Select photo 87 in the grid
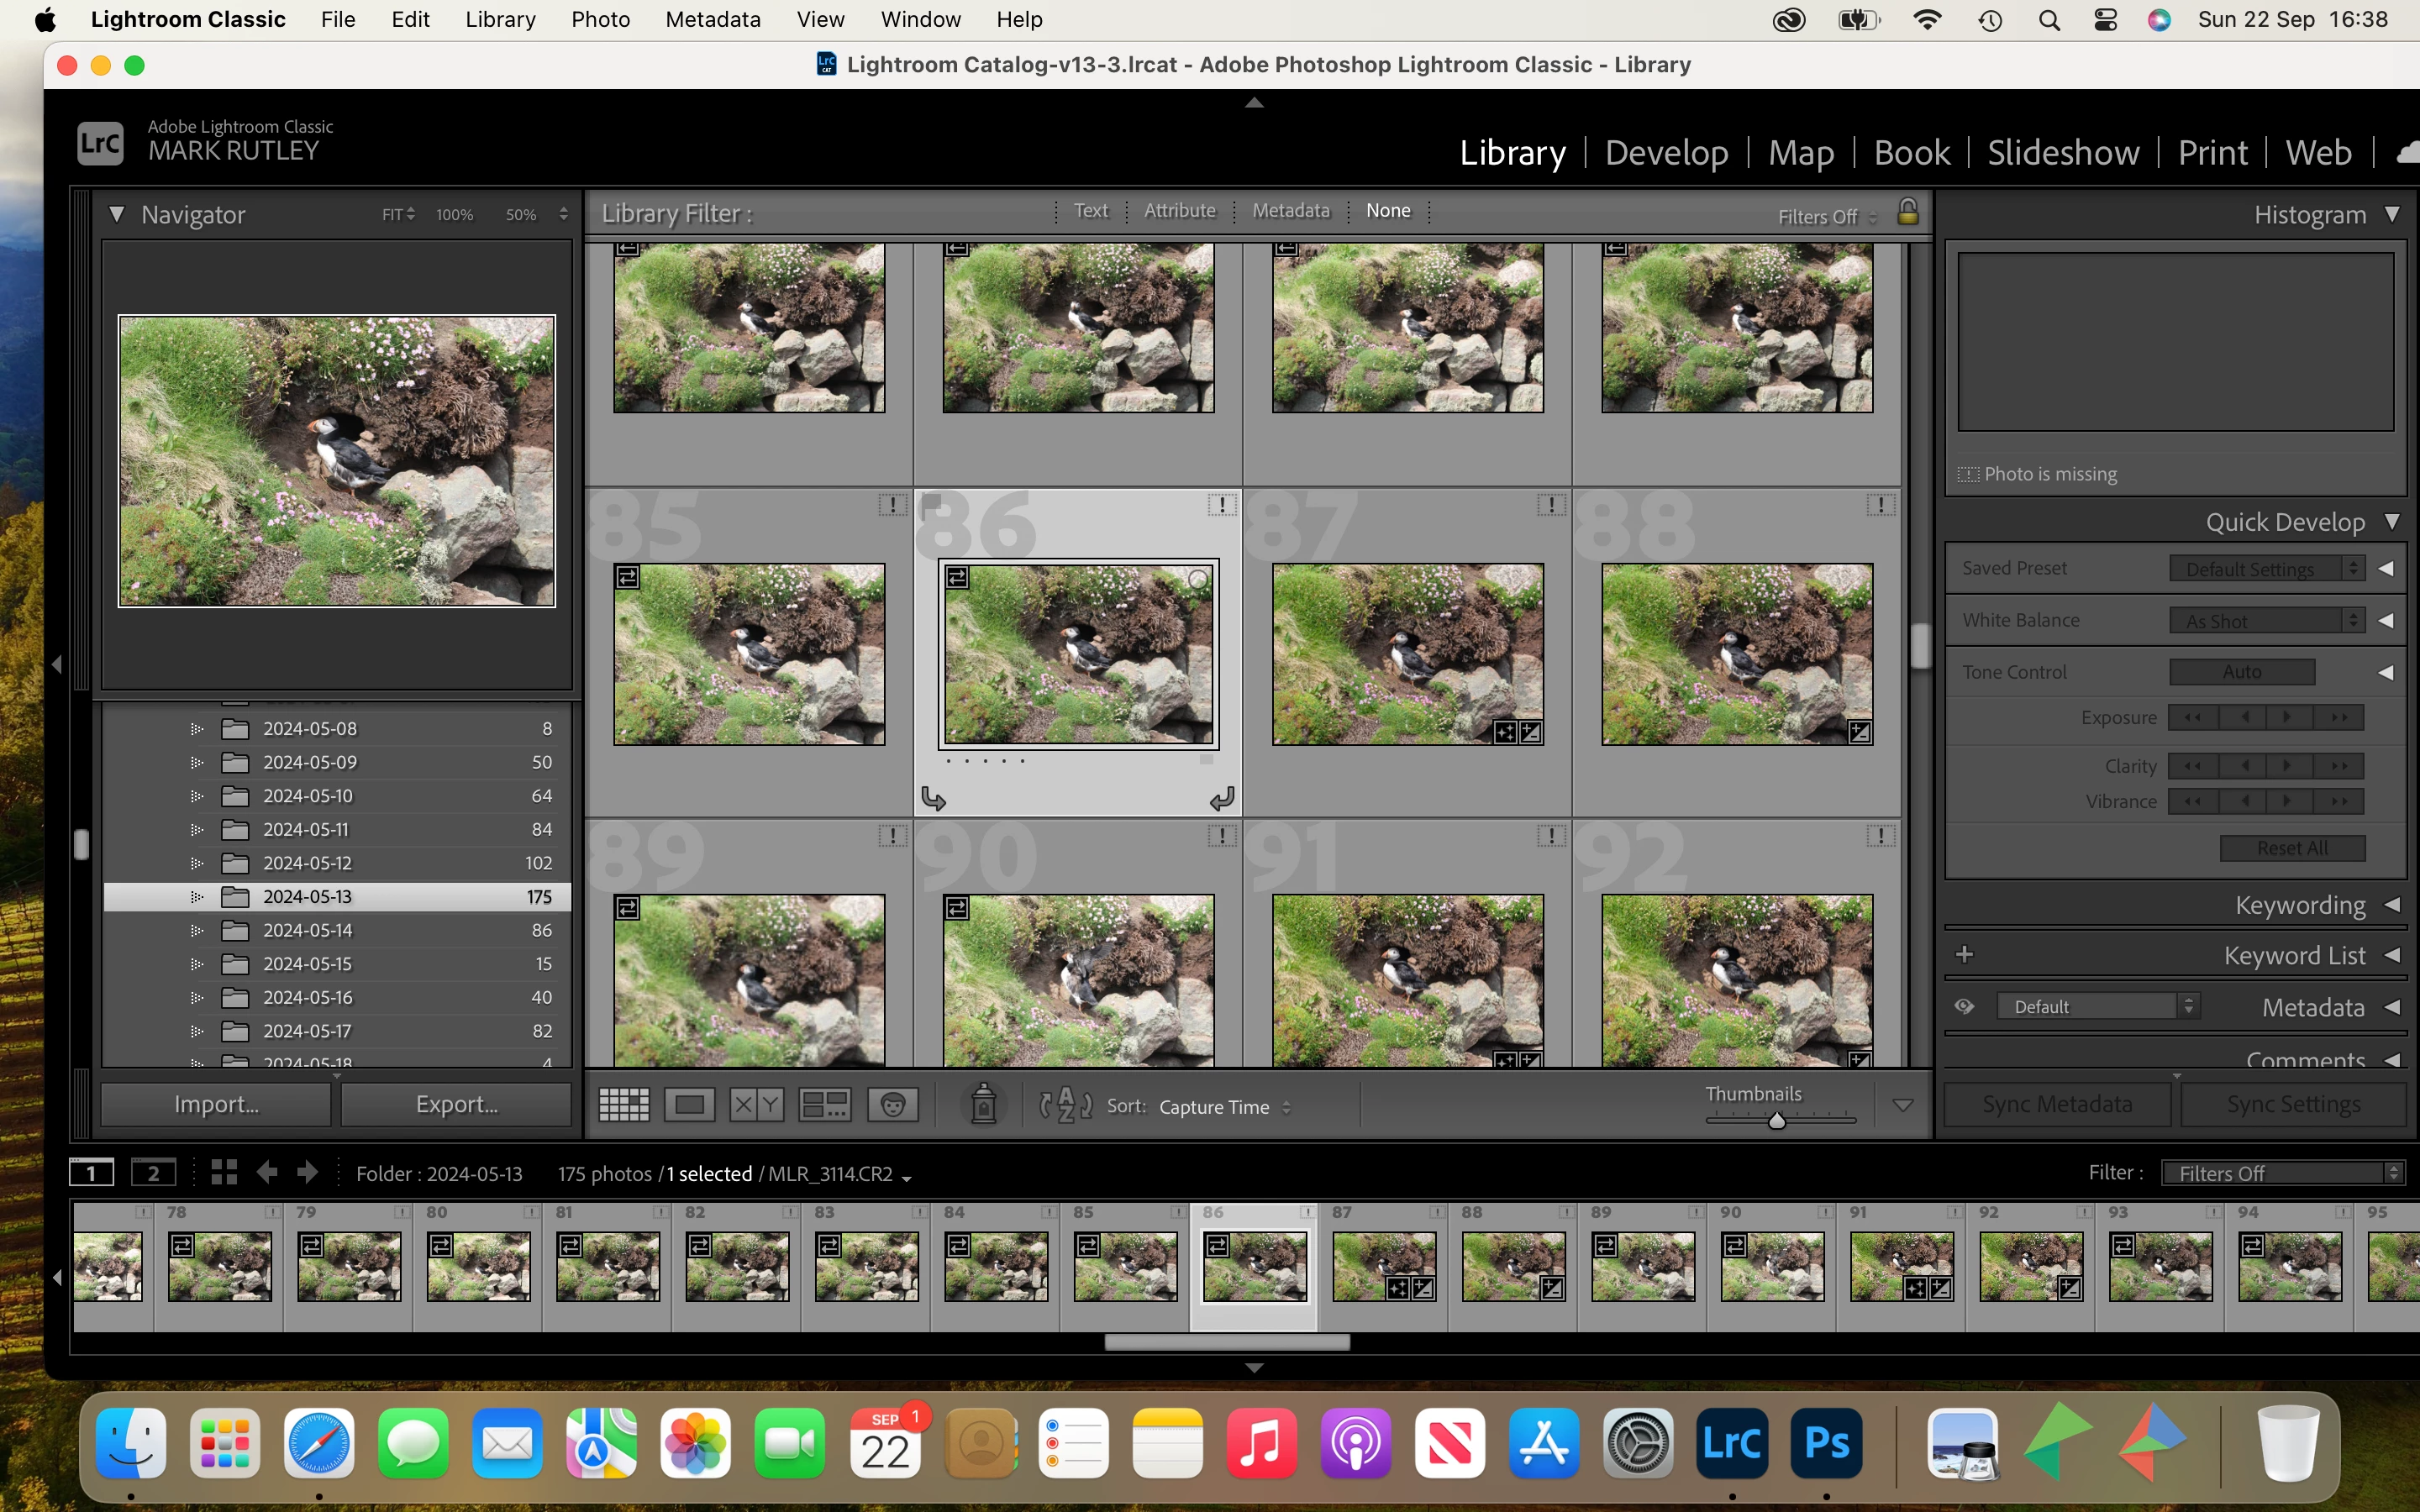This screenshot has width=2420, height=1512. point(1406,654)
